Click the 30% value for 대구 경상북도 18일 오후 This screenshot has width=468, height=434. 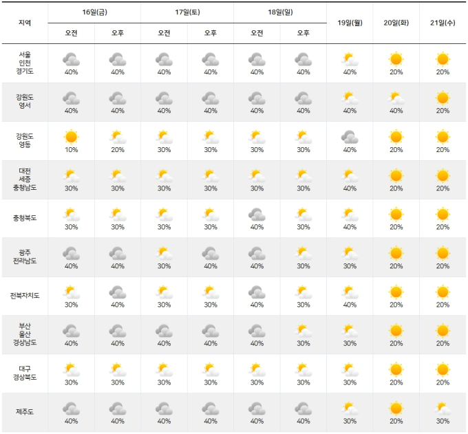pyautogui.click(x=304, y=382)
